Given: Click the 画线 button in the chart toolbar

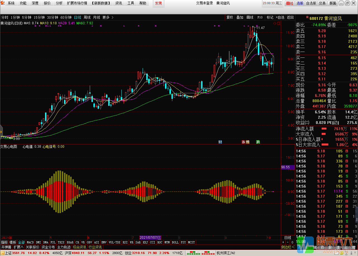Looking at the screenshot, I should pos(250,17).
